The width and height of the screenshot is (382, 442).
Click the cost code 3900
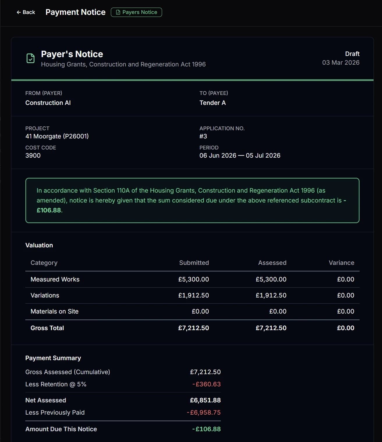tap(33, 155)
